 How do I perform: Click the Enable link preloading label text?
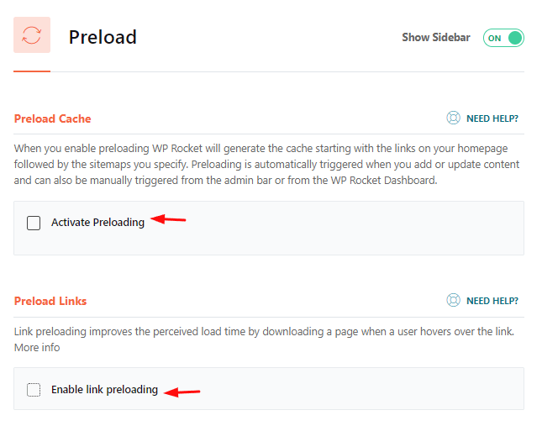(104, 390)
